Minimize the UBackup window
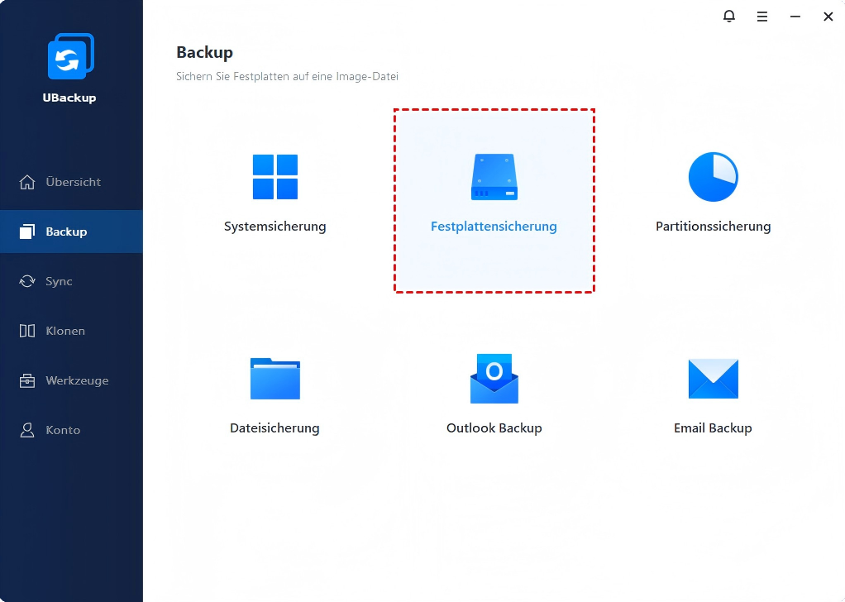Screen dimensions: 845x602 tap(794, 17)
